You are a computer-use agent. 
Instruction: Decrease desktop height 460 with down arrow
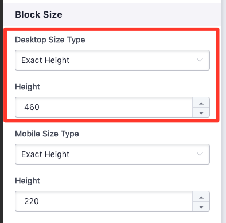201,113
